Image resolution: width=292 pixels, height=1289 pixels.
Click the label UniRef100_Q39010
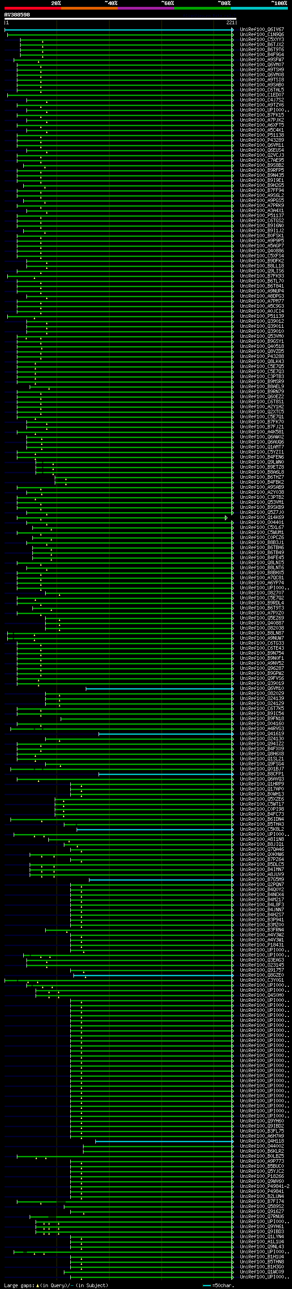click(261, 331)
